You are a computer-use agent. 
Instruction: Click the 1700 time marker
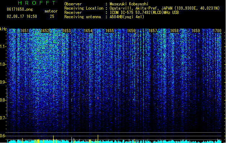pyautogui.click(x=217, y=31)
